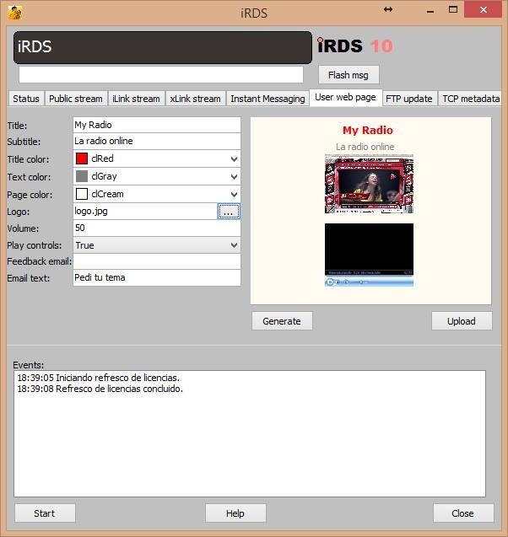Switch to the Public stream tab
Viewport: 508px width, 537px height.
[x=76, y=99]
